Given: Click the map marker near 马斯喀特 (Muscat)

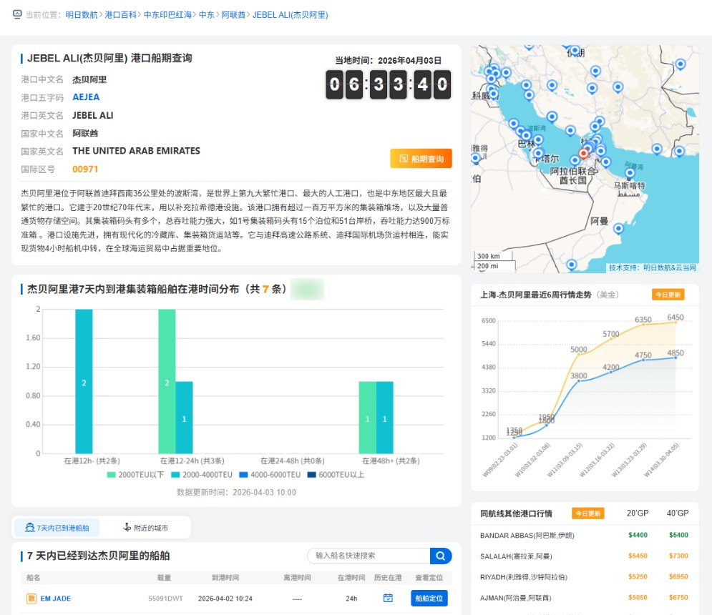Looking at the screenshot, I should [630, 174].
